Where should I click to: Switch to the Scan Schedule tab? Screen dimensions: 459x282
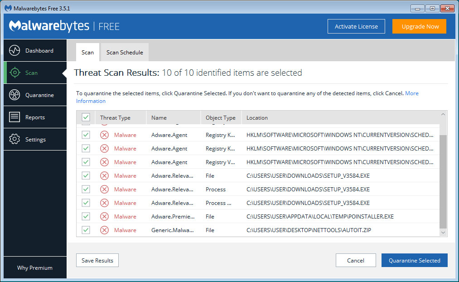click(124, 52)
